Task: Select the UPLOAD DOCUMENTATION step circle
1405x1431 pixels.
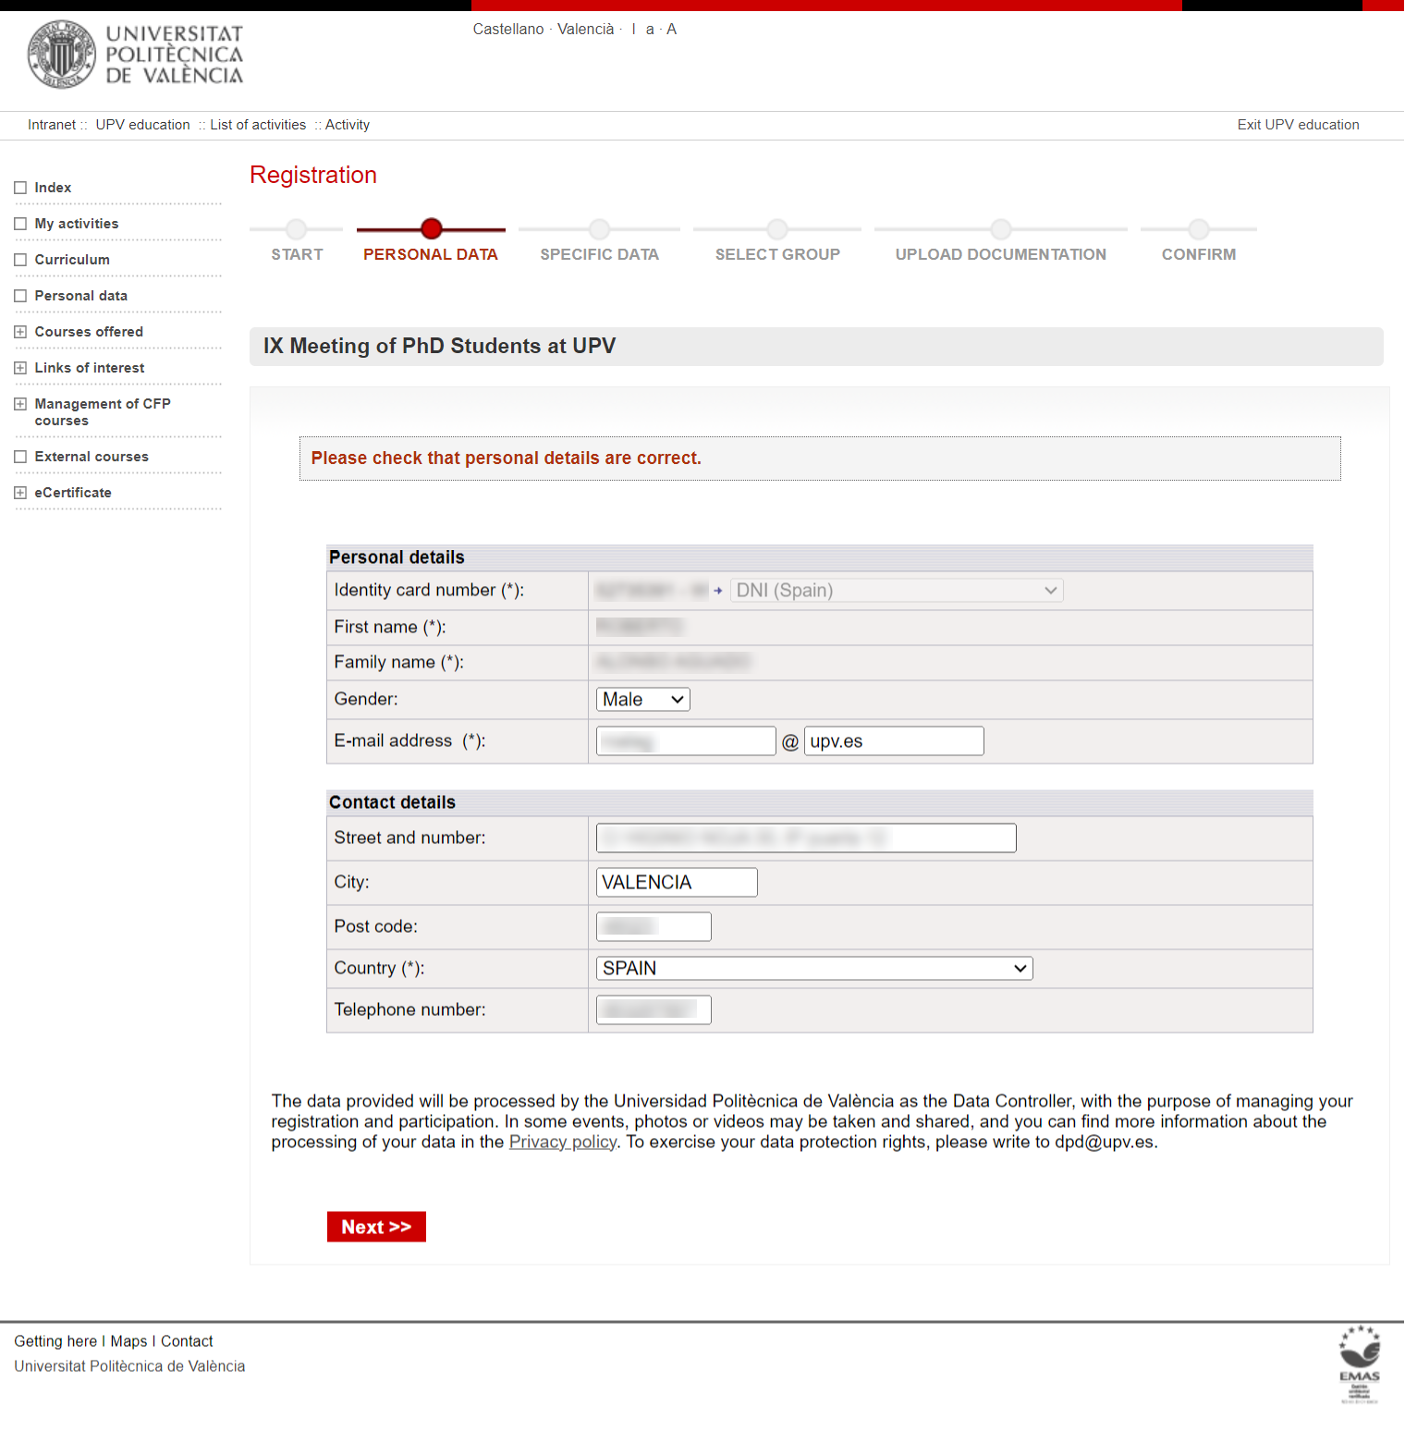Action: point(1000,229)
